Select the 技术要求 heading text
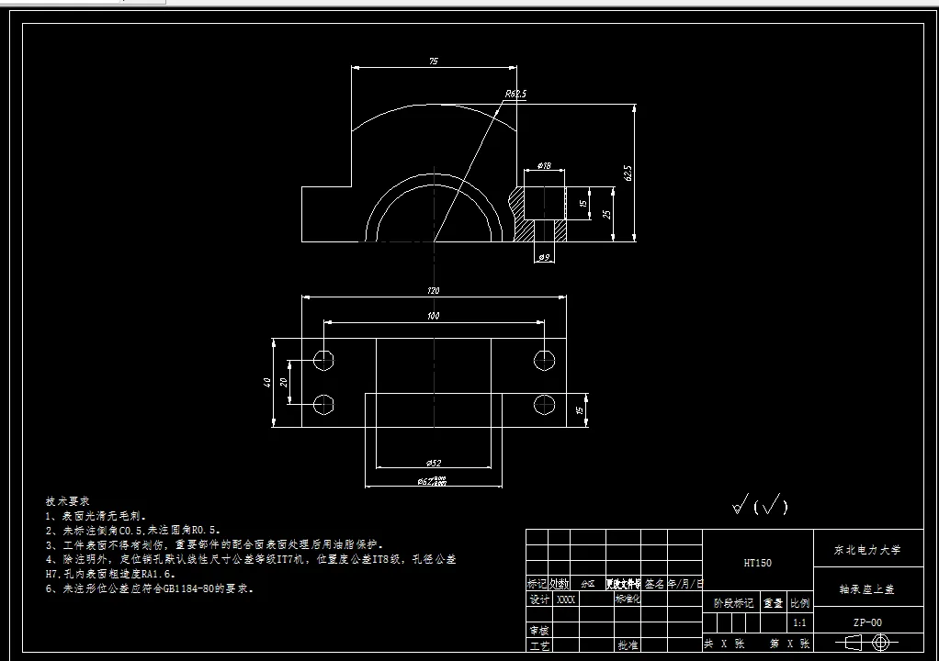 68,500
